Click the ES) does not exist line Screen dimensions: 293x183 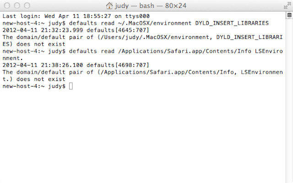(x=34, y=44)
